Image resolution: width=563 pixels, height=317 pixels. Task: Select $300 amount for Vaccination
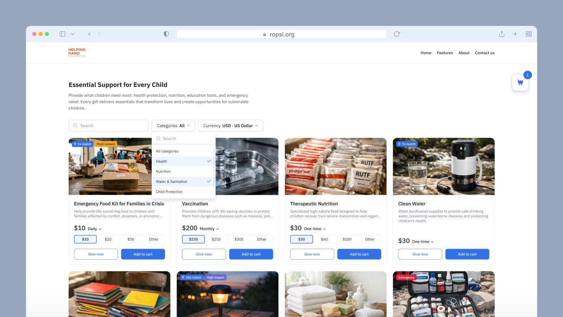coord(239,239)
